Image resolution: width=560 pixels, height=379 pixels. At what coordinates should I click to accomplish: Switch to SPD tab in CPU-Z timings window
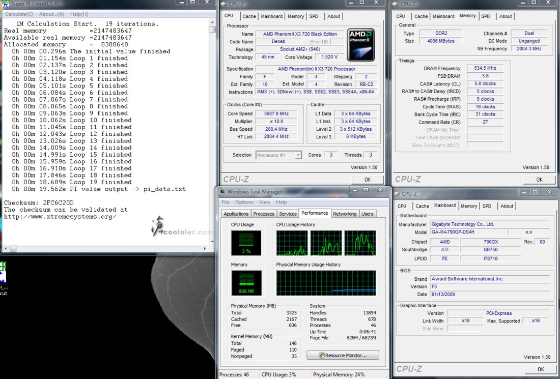pos(485,16)
